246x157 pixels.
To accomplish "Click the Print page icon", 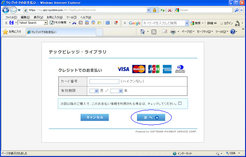I will point(173,32).
